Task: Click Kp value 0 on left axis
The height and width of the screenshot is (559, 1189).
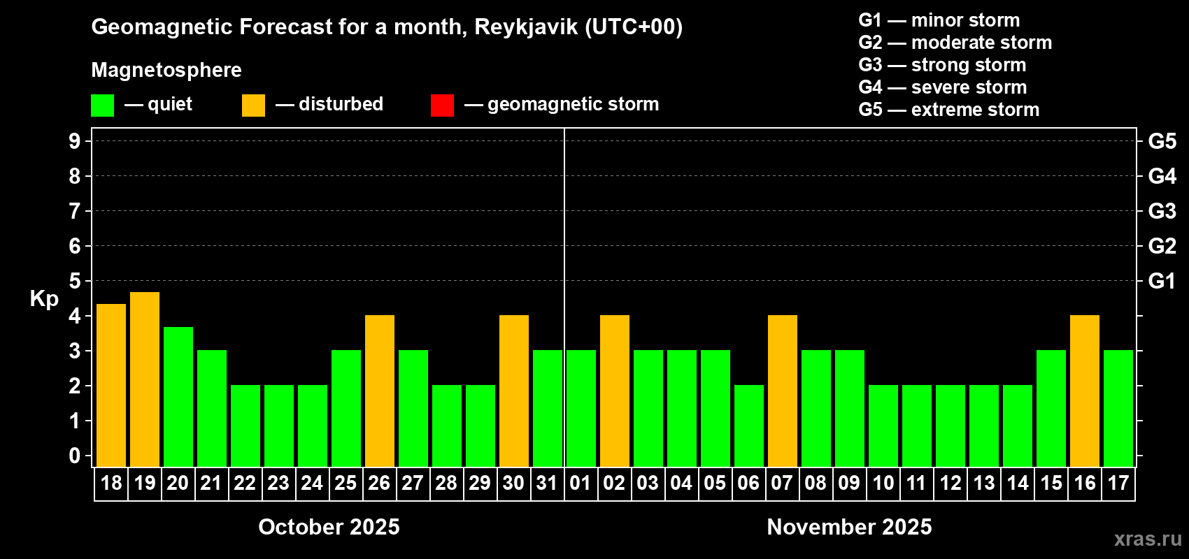Action: (75, 456)
